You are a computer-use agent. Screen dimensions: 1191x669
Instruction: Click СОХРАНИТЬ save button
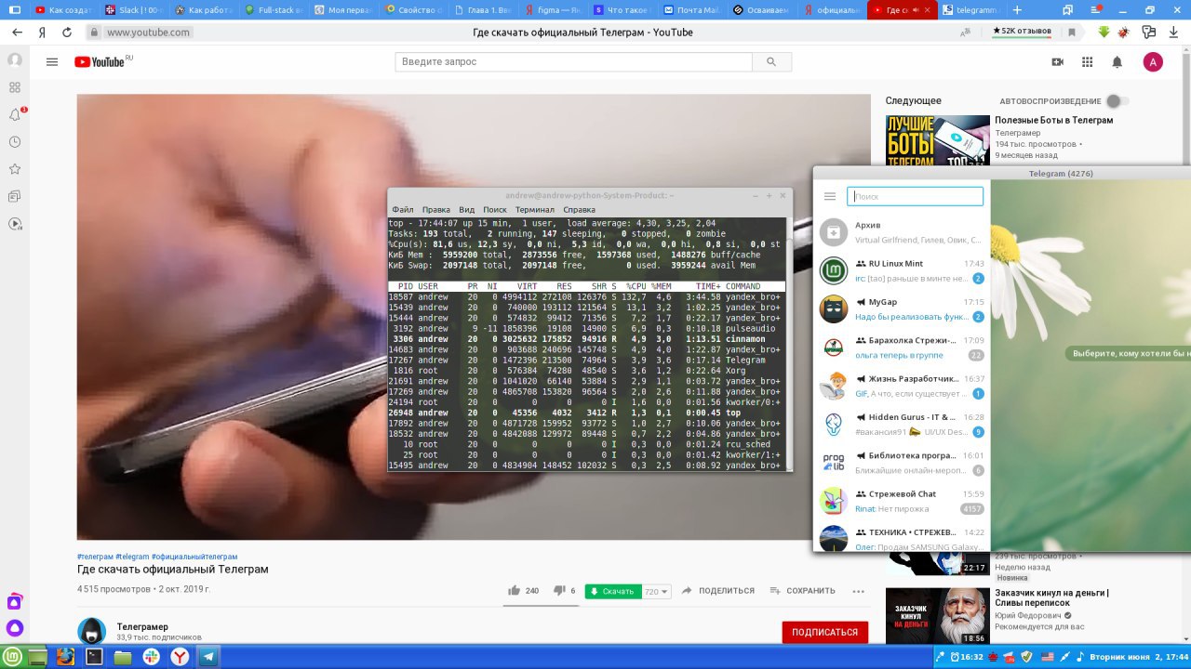click(x=803, y=591)
